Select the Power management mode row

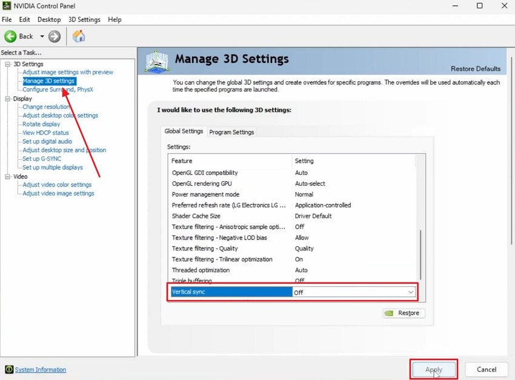point(292,194)
